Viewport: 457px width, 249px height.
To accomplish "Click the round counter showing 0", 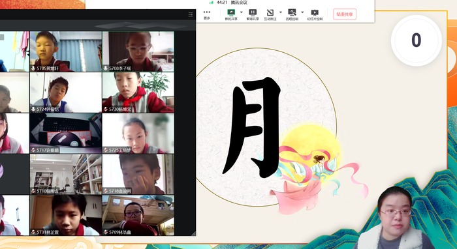I will [x=417, y=40].
